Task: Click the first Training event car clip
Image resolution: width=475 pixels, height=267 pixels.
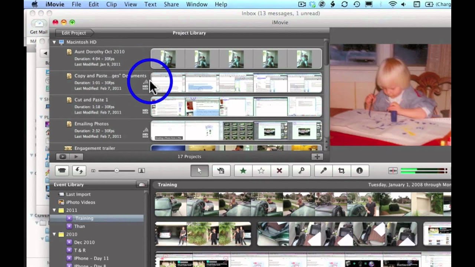Action: coord(171,204)
